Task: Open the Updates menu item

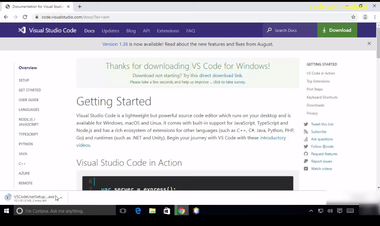Action: (x=111, y=31)
